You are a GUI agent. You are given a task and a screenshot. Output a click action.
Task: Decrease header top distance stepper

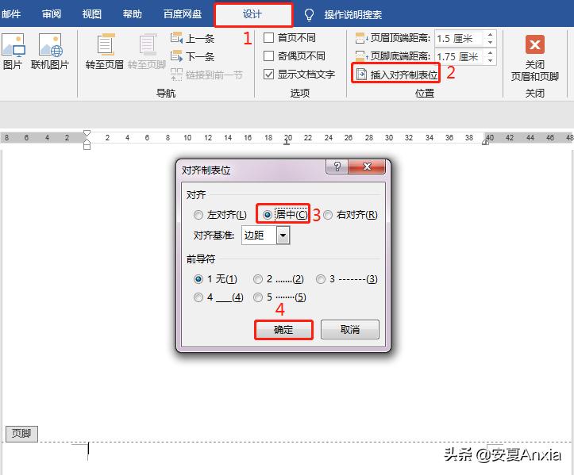[490, 42]
